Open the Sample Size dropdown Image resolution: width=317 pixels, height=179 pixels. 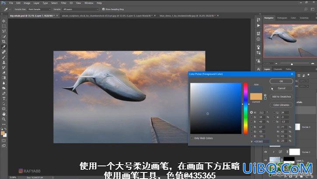tap(39, 9)
